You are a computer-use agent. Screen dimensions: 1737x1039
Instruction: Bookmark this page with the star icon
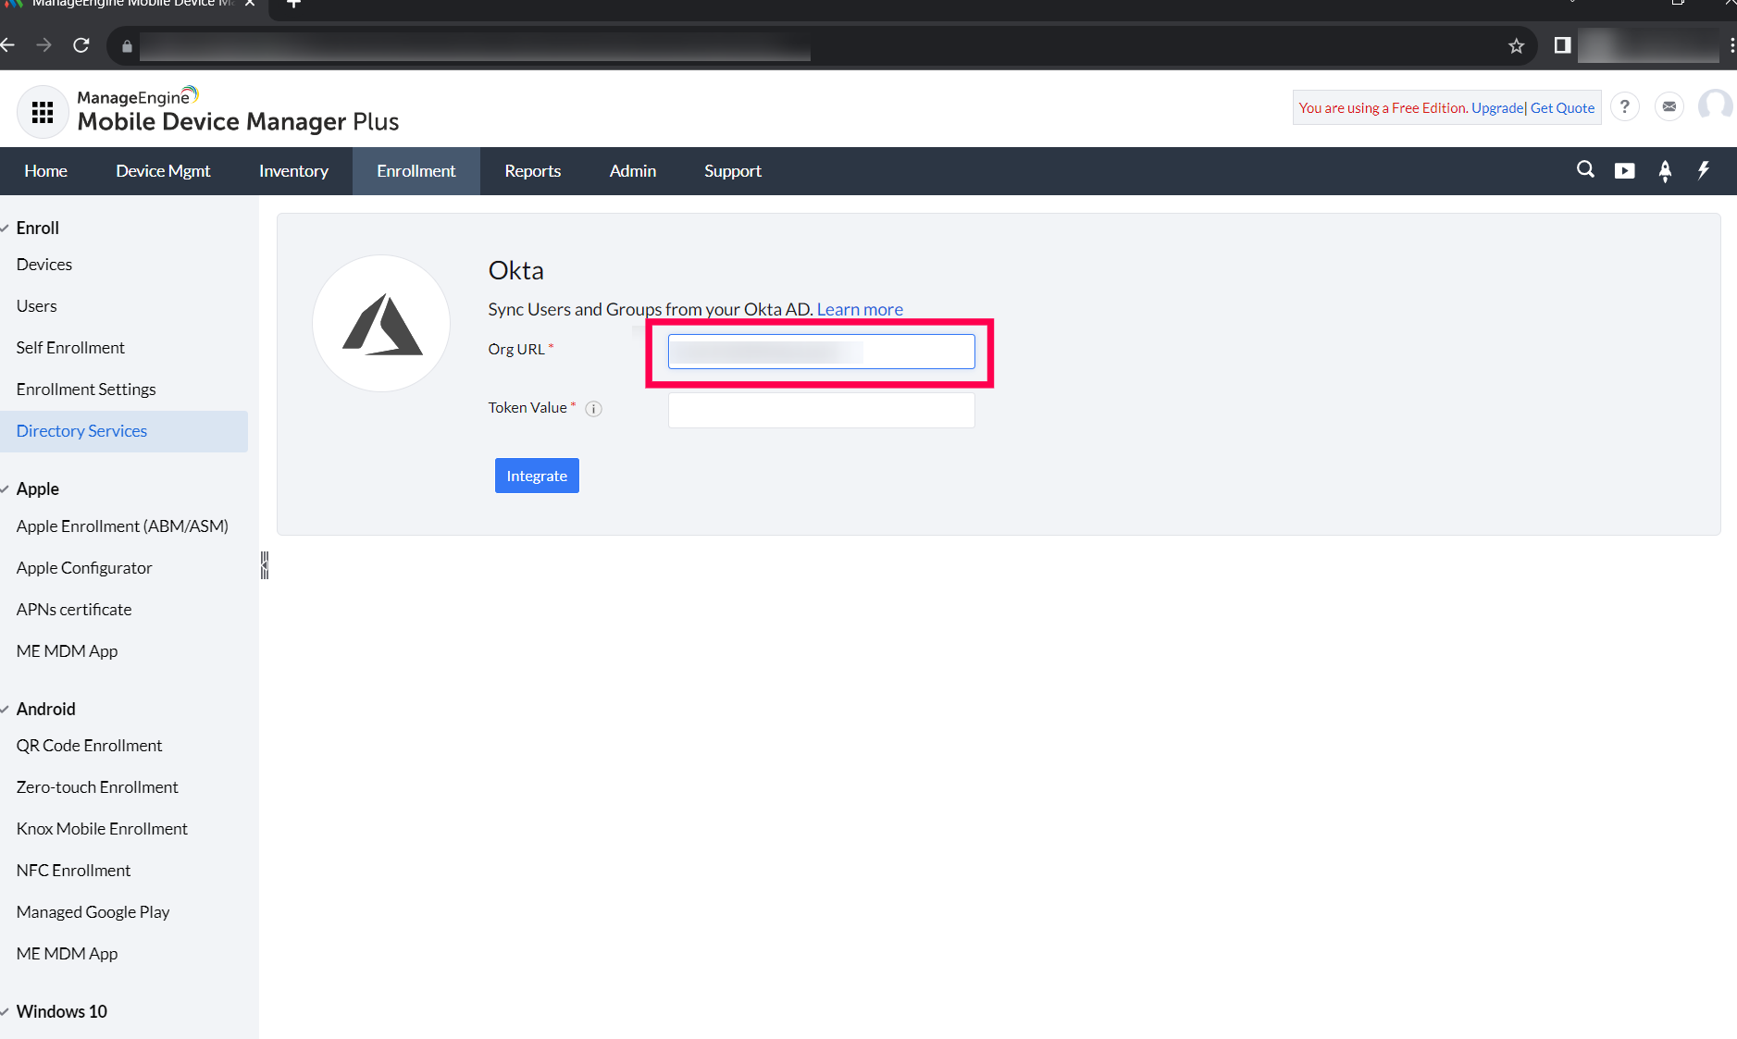point(1516,45)
